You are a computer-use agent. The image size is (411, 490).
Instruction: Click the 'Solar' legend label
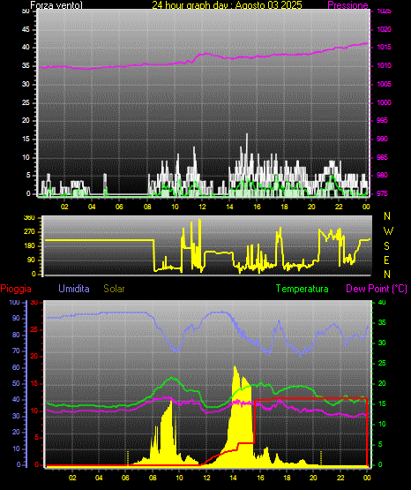coord(114,289)
